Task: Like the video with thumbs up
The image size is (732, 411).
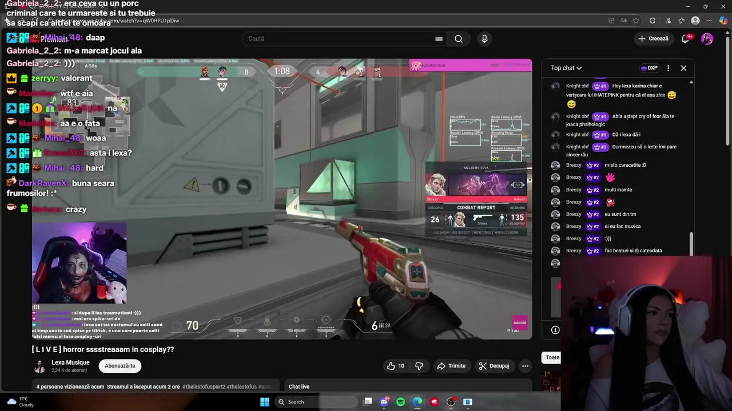Action: tap(395, 366)
